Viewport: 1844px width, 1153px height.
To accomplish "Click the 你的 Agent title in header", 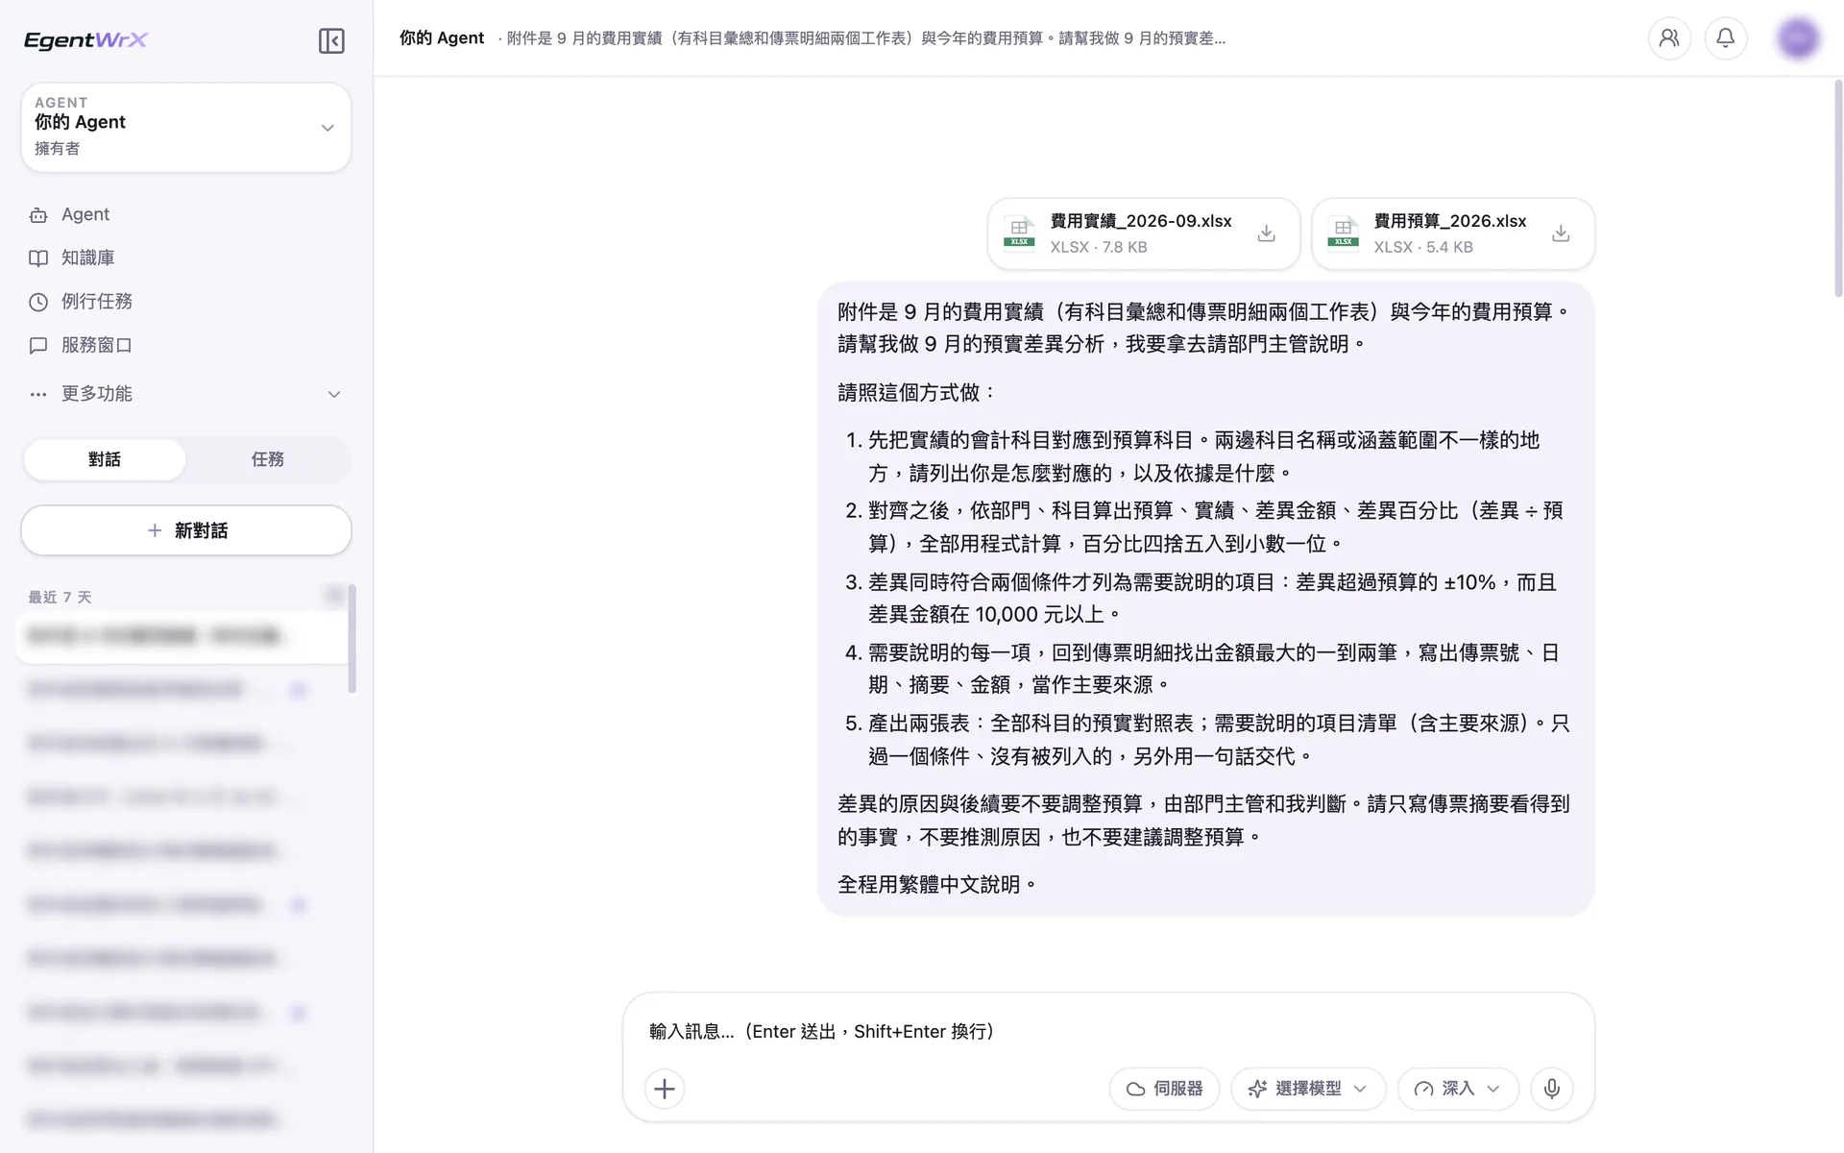I will (442, 38).
